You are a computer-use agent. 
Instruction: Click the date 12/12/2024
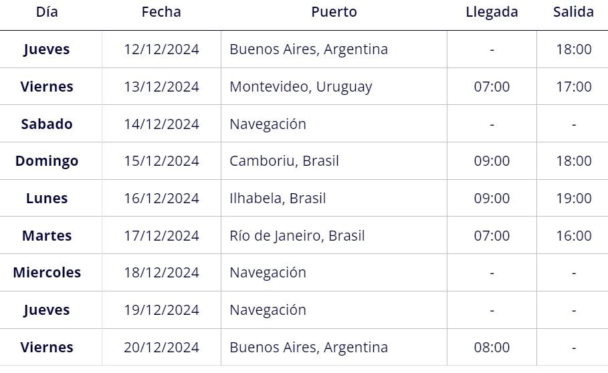pyautogui.click(x=161, y=49)
